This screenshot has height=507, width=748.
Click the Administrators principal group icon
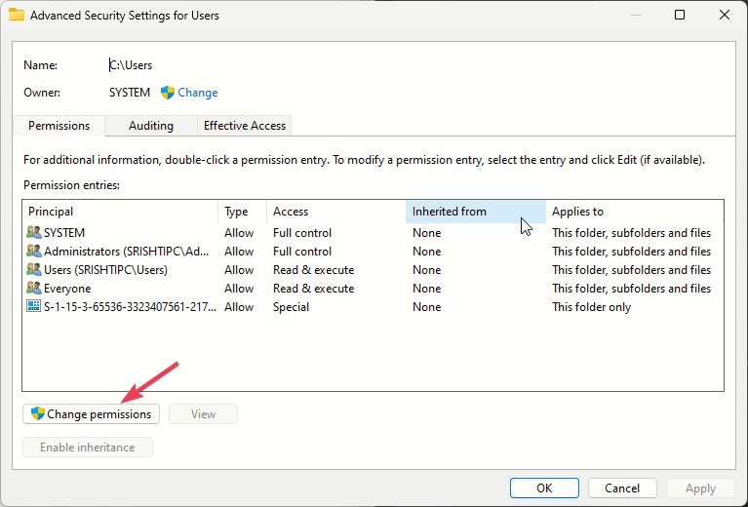click(34, 252)
